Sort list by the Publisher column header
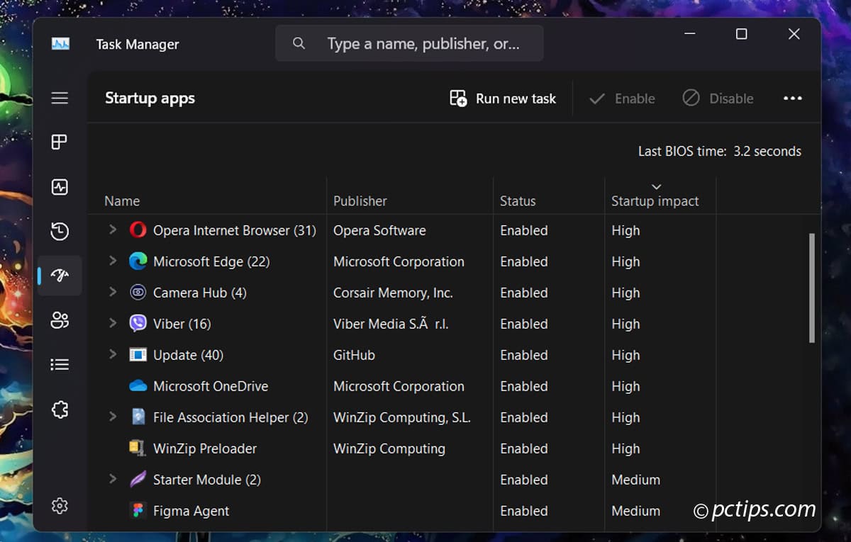Viewport: 851px width, 542px height. (x=360, y=201)
